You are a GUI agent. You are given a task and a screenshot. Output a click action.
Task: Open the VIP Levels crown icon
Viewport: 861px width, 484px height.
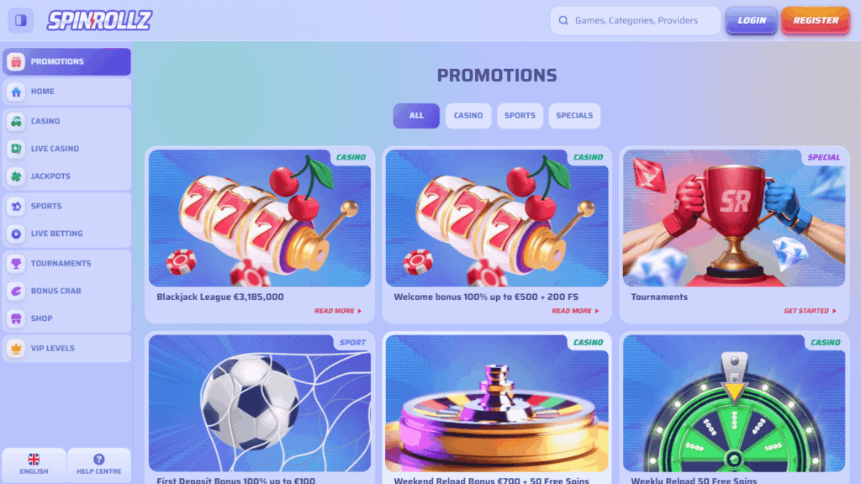16,349
